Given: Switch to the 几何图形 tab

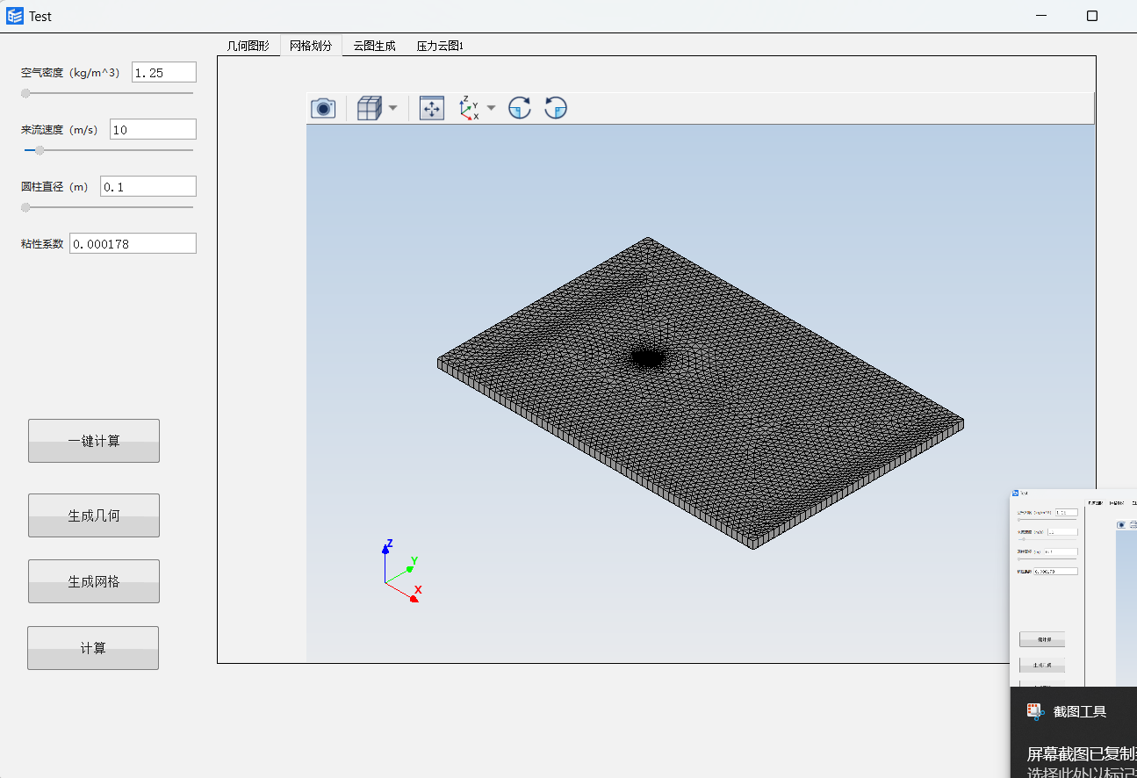Looking at the screenshot, I should (x=248, y=46).
